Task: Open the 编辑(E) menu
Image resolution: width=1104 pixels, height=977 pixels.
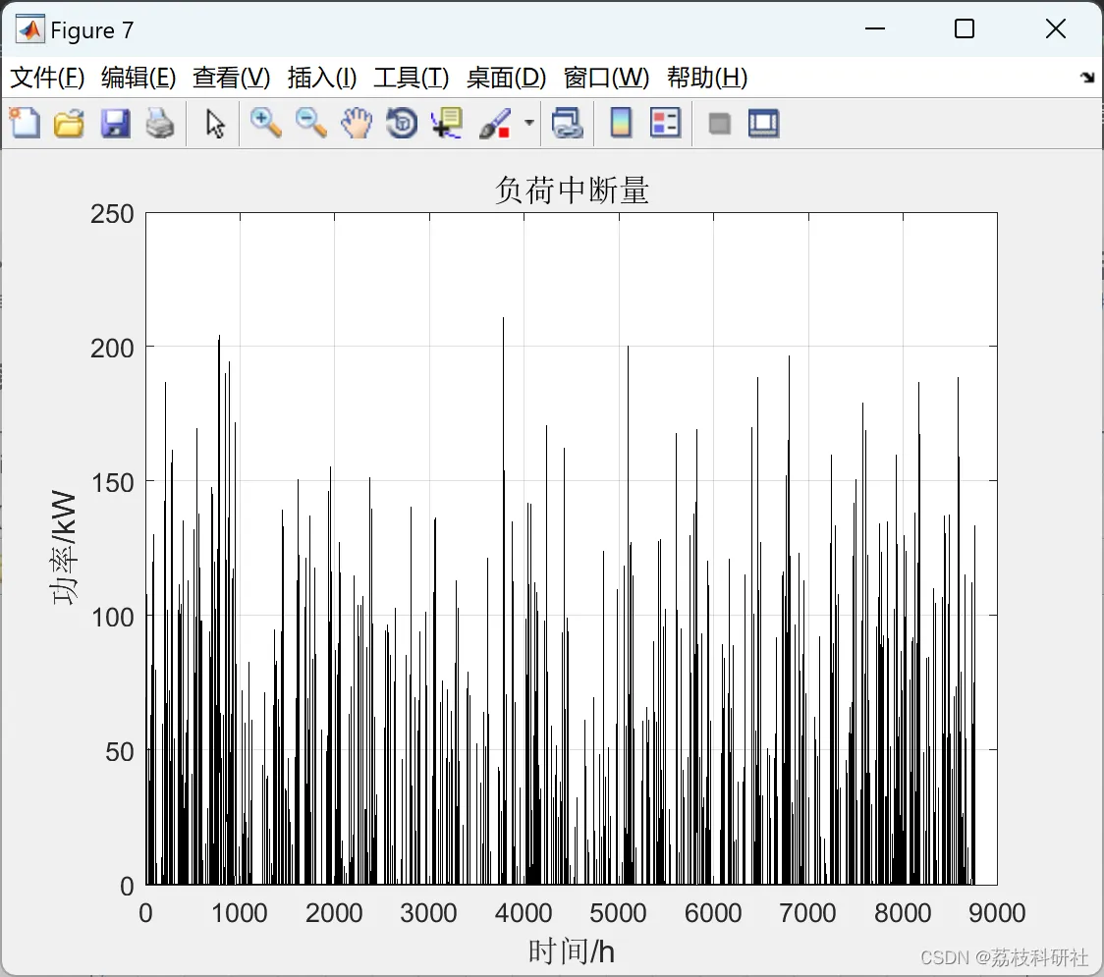Action: 138,78
